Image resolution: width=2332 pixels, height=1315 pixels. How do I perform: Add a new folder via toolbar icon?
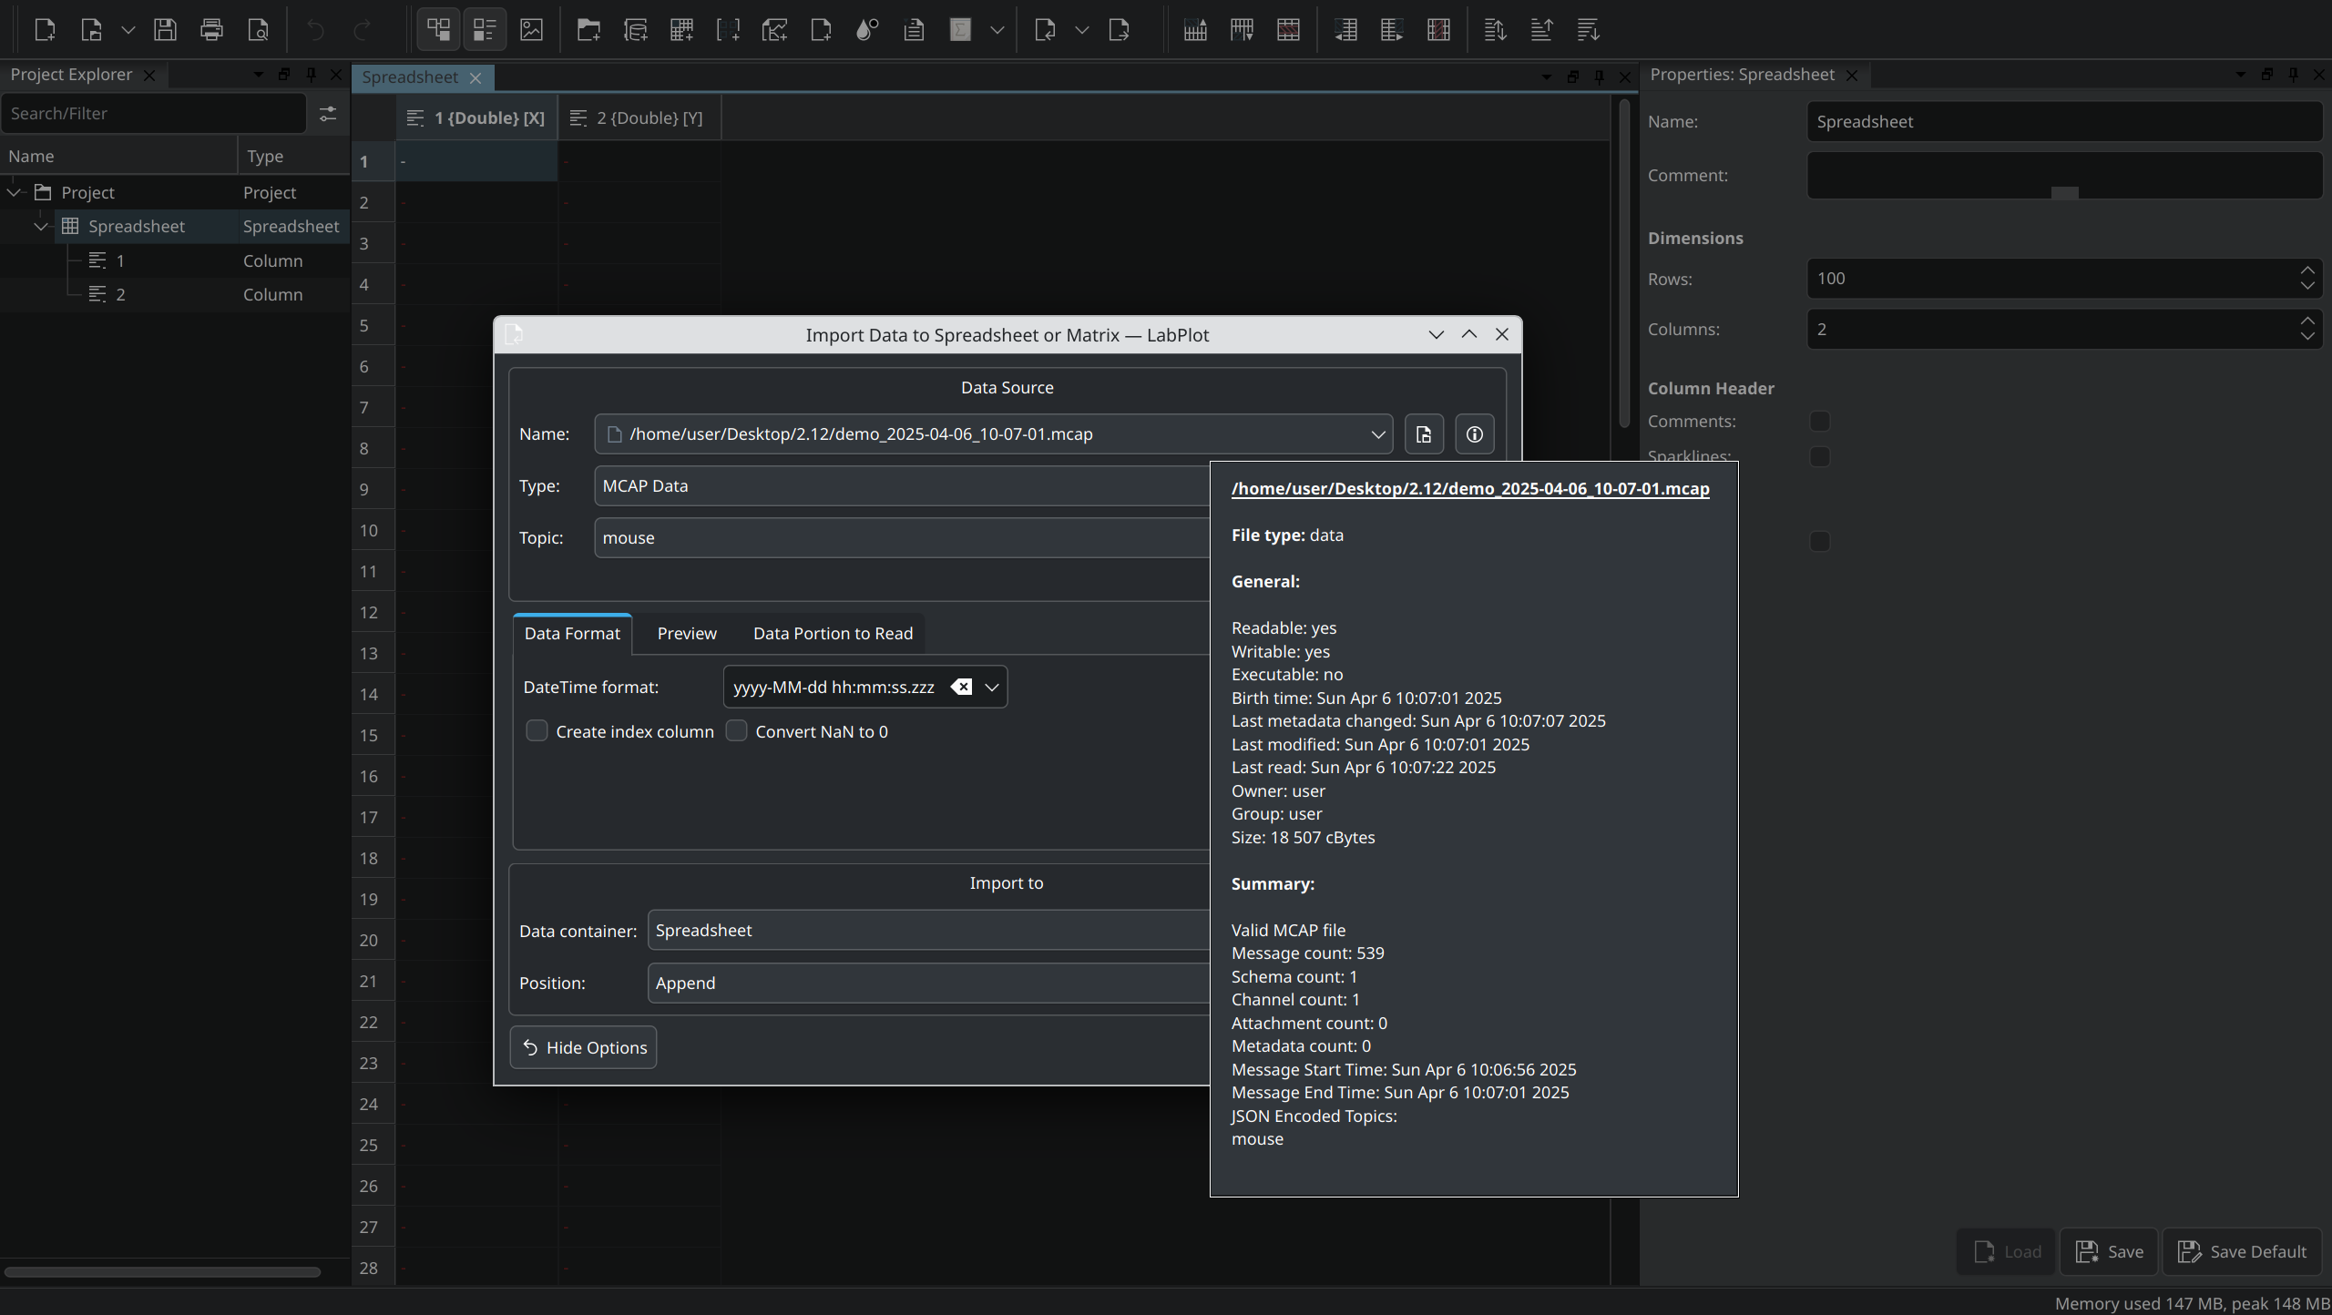tap(588, 30)
